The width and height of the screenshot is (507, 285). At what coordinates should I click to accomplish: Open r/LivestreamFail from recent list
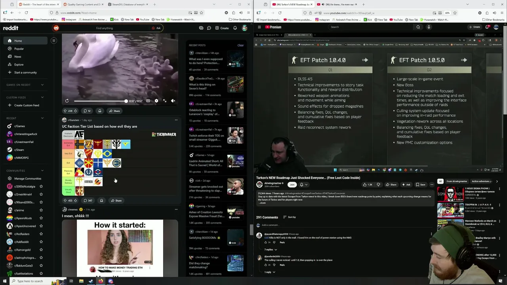click(24, 142)
